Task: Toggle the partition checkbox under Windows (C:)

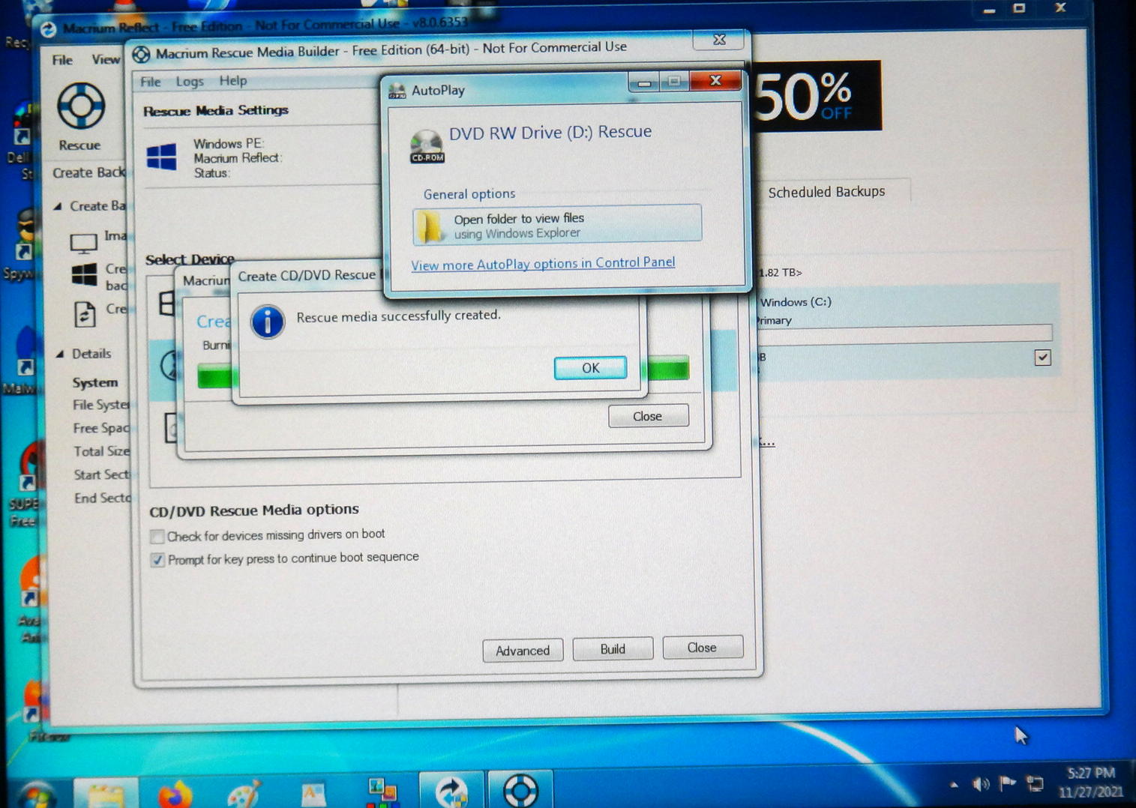Action: click(1042, 358)
